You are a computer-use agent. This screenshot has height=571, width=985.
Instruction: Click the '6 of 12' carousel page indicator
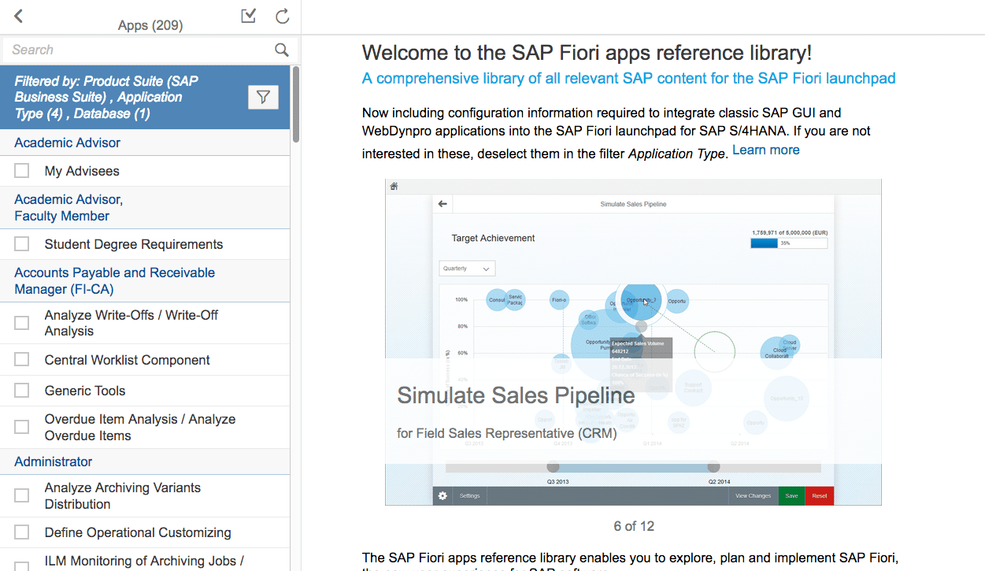634,526
